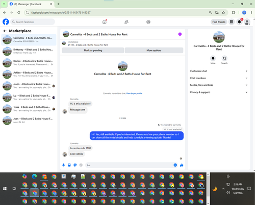The height and width of the screenshot is (205, 255).
Task: Click More options button
Action: (x=154, y=51)
